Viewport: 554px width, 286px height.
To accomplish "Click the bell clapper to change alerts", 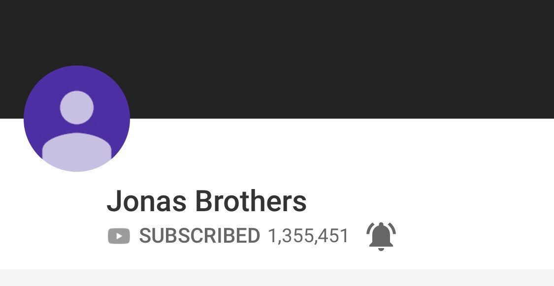I will [381, 249].
